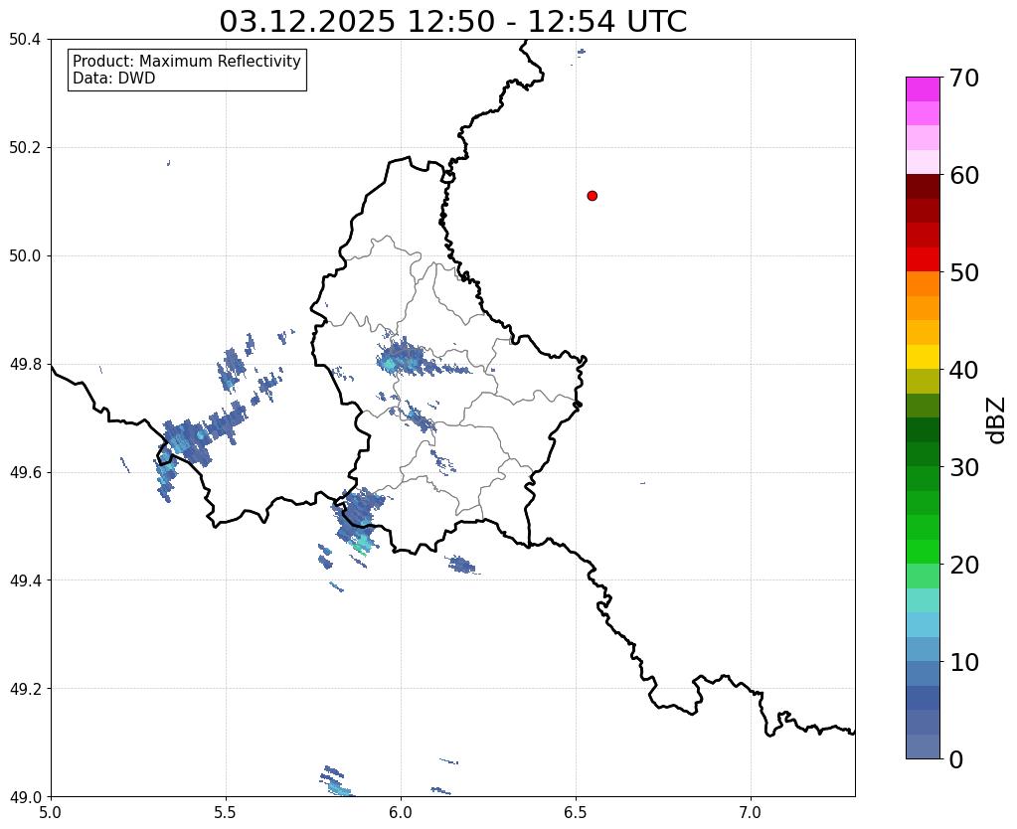1017x829 pixels.
Task: Click the orange colorbar swatch below 50
Action: point(923,284)
